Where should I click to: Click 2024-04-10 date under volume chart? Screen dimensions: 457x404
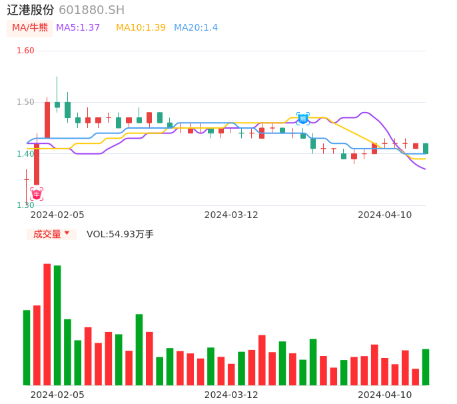click(385, 395)
